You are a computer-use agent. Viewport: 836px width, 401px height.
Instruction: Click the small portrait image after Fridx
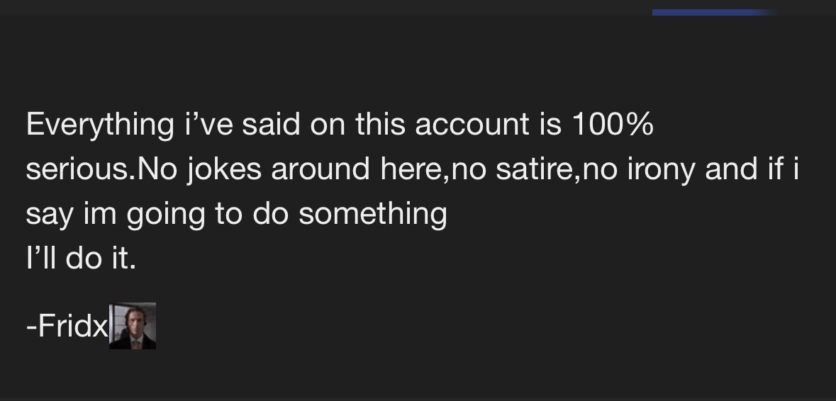[132, 326]
